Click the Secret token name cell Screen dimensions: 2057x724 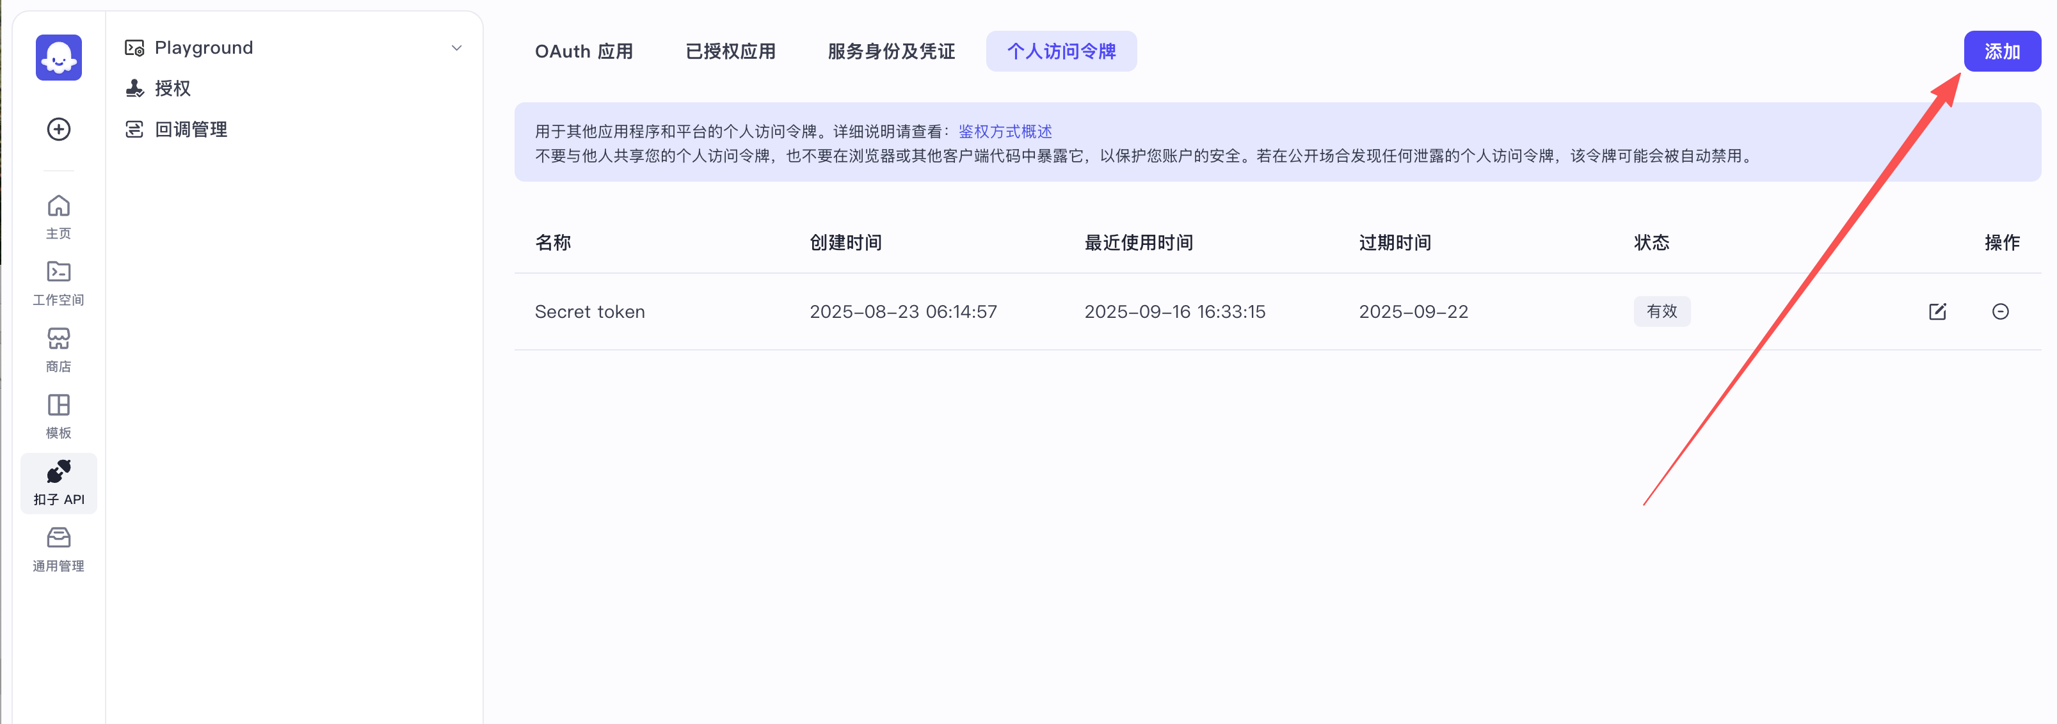tap(589, 312)
